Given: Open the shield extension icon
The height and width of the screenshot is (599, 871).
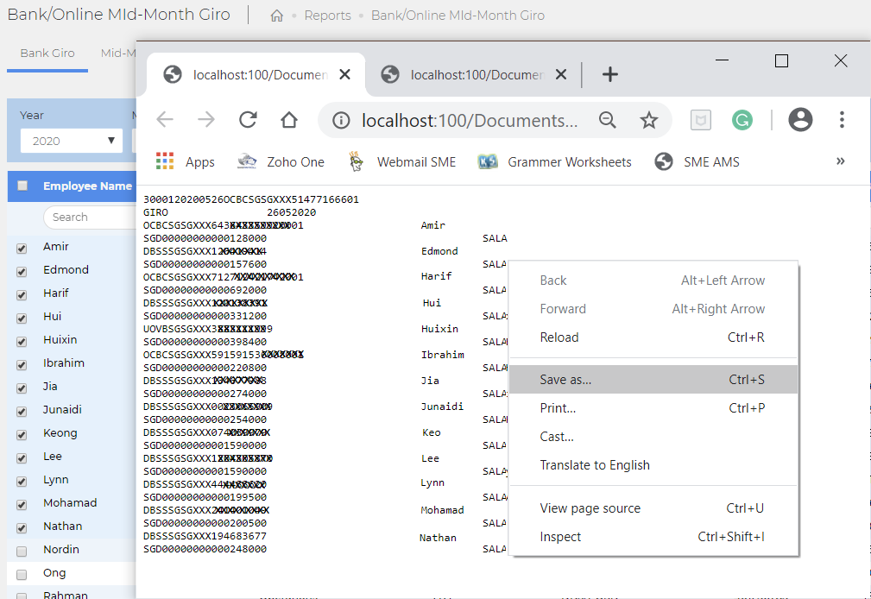Looking at the screenshot, I should 700,120.
